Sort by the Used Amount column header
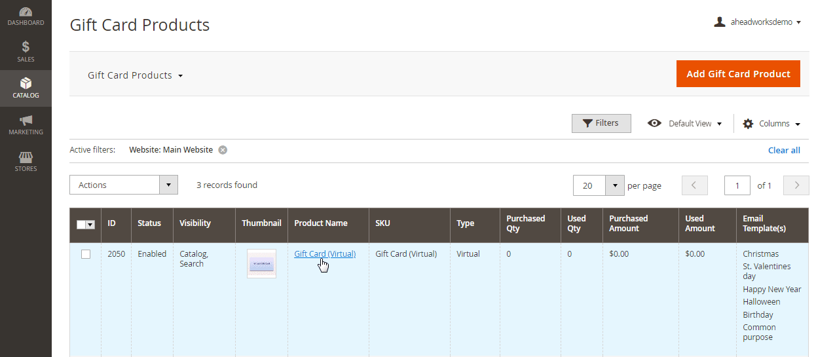This screenshot has height=357, width=816. click(707, 225)
